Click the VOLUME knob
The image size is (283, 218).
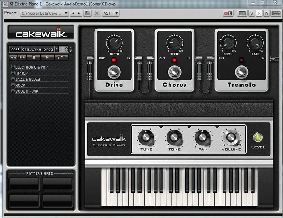(231, 138)
